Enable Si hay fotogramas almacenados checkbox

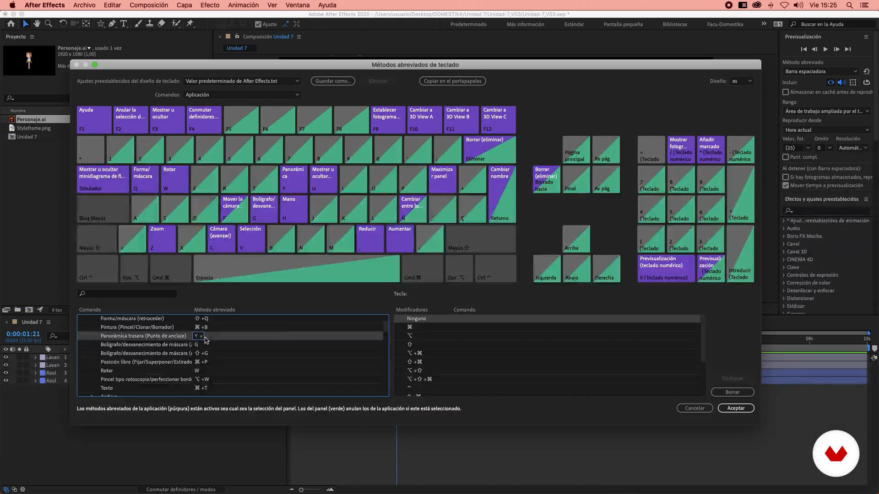pyautogui.click(x=786, y=177)
